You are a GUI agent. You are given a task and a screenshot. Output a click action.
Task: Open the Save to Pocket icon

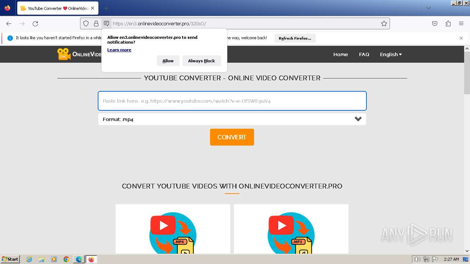tap(435, 23)
